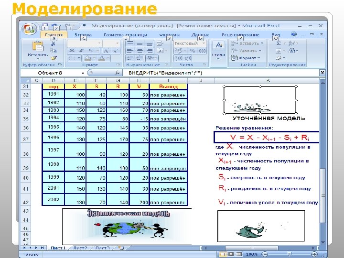Click the zoom slider handle

(290, 254)
